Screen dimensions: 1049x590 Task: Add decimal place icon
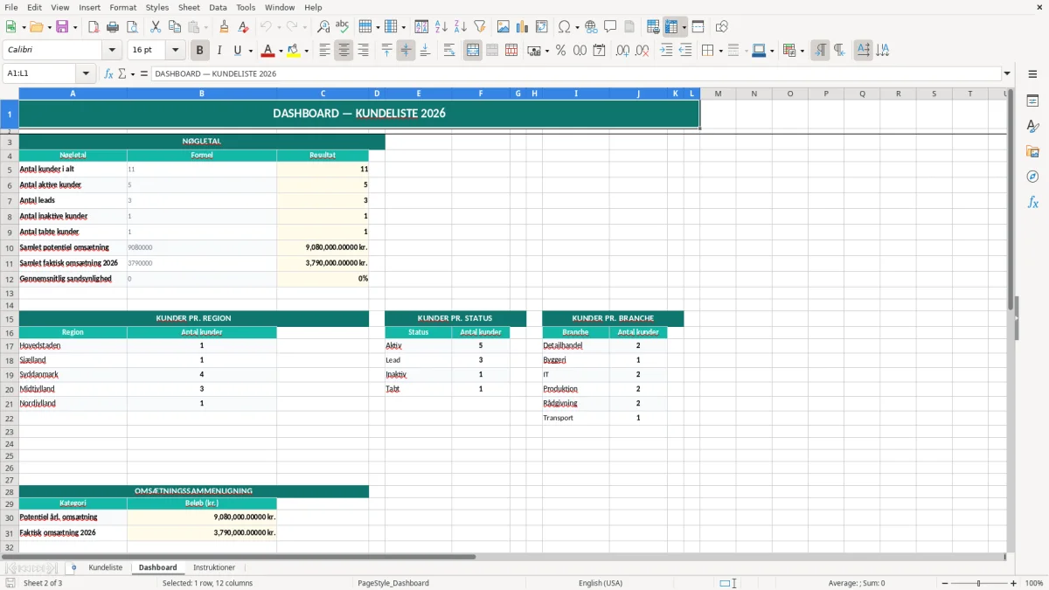[x=622, y=51]
